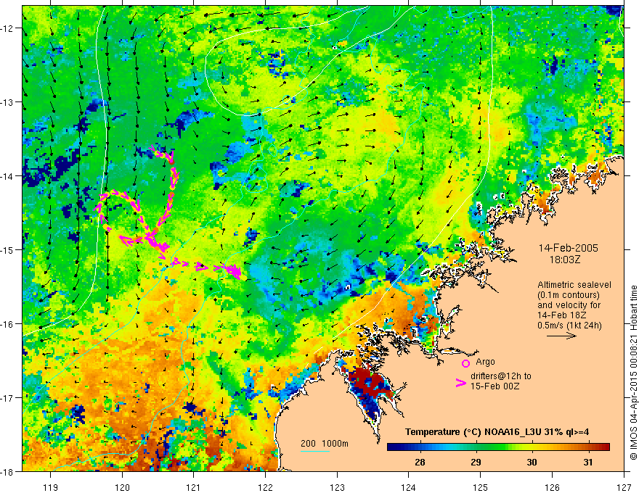Click longitude axis label 122
This screenshot has width=639, height=493.
[265, 487]
